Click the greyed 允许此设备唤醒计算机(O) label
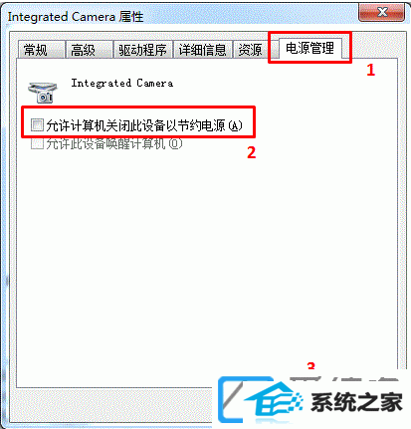The height and width of the screenshot is (429, 411). click(114, 144)
